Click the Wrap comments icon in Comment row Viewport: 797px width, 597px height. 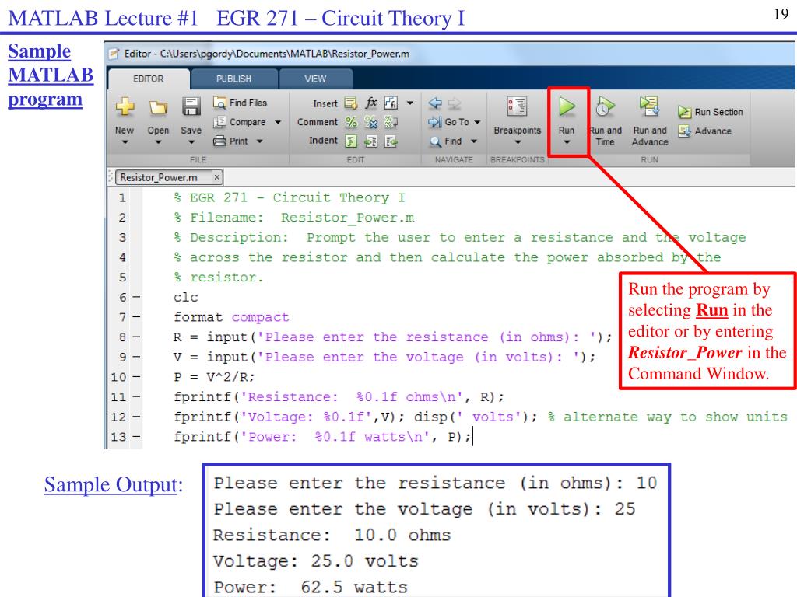tap(391, 122)
